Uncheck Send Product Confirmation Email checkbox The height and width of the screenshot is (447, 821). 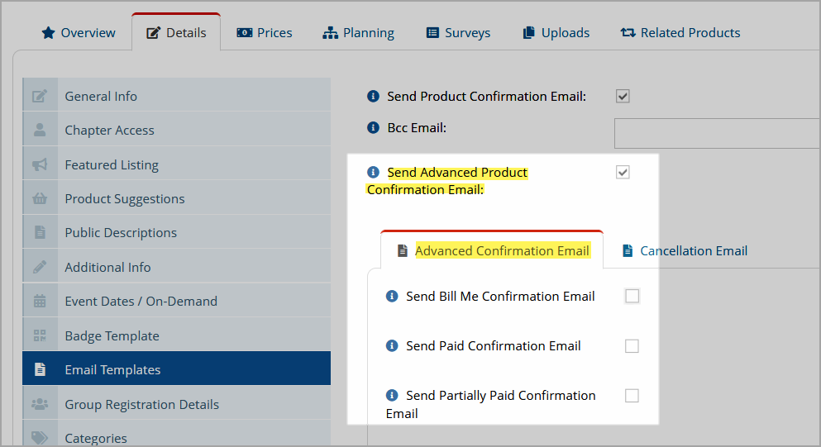pos(623,97)
